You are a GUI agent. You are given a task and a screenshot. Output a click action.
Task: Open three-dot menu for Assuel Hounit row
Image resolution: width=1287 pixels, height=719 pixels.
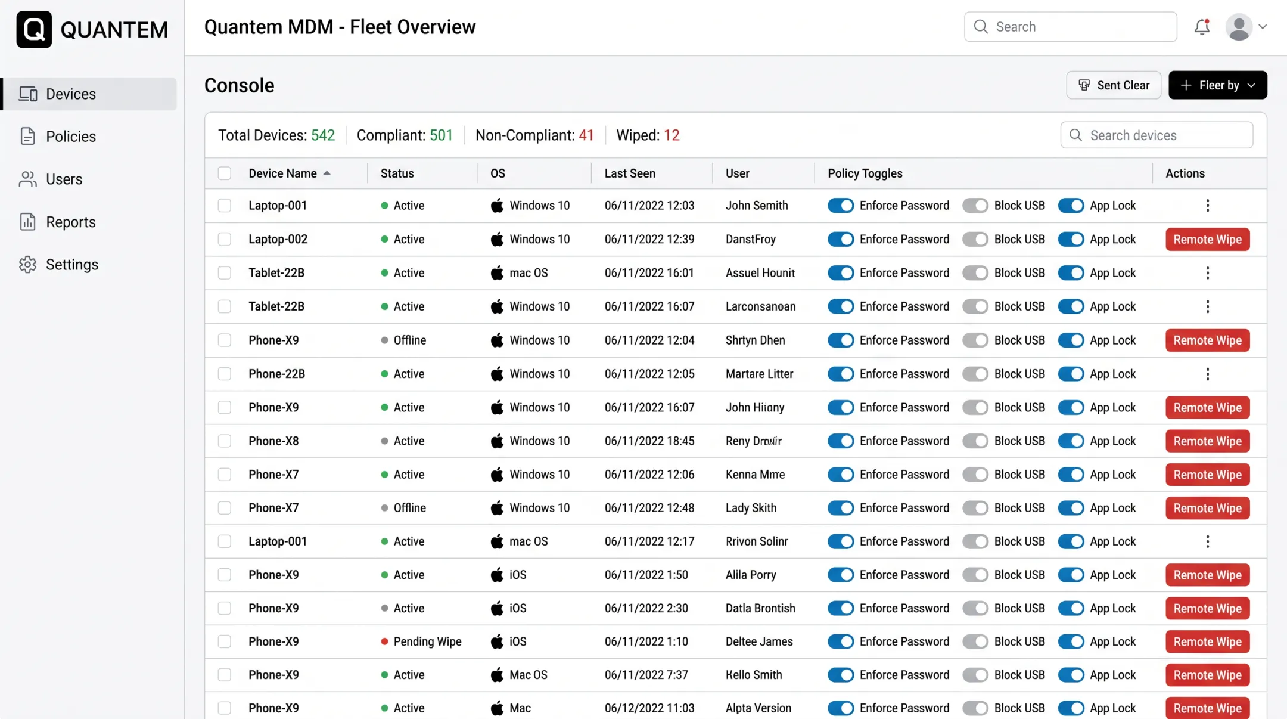(1207, 273)
